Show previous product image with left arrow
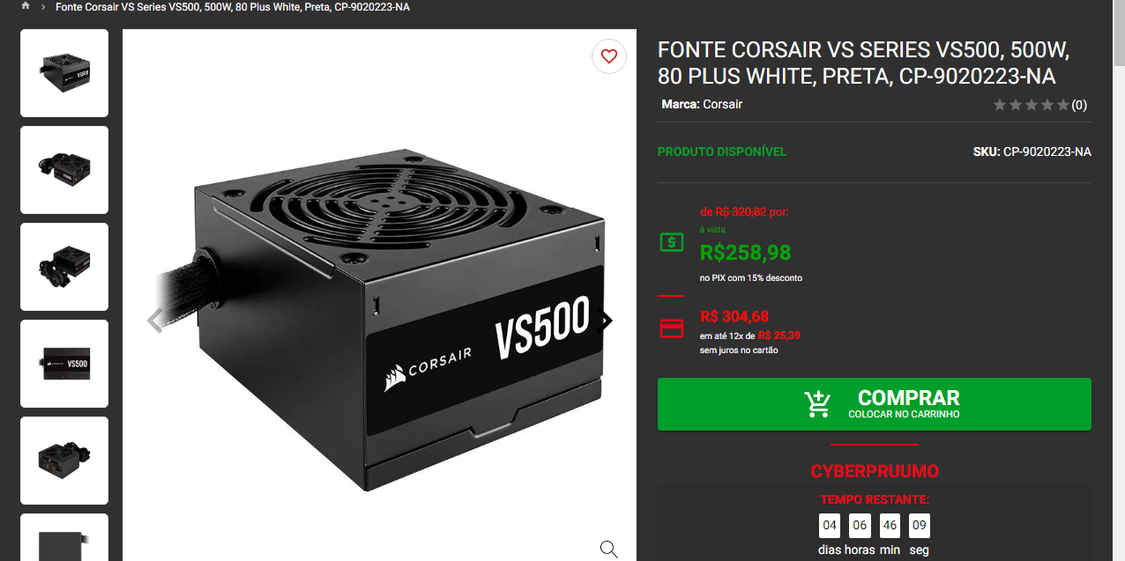 155,321
